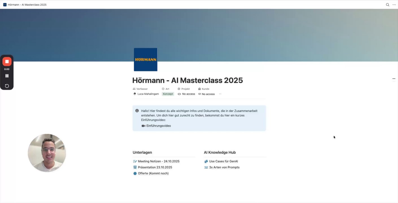Screen dimensions: 398x203
Task: Open 3x Arten von Prompts
Action: (x=224, y=167)
